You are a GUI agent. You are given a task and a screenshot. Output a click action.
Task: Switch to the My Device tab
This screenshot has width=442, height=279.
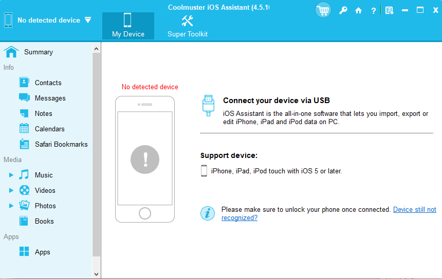[x=128, y=26]
